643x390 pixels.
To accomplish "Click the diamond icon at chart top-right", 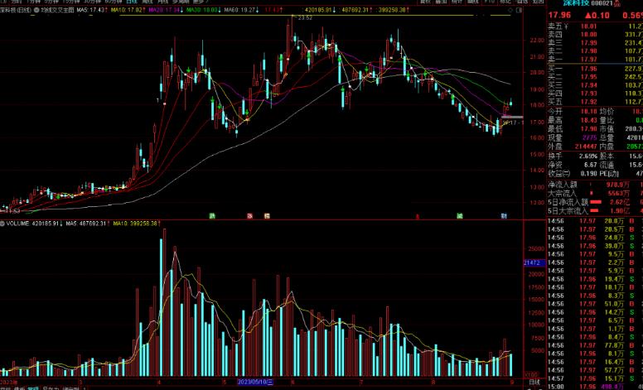I will (512, 9).
